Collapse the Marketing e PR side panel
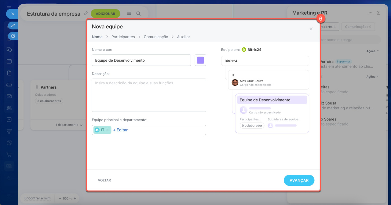The height and width of the screenshot is (205, 391). tap(378, 13)
